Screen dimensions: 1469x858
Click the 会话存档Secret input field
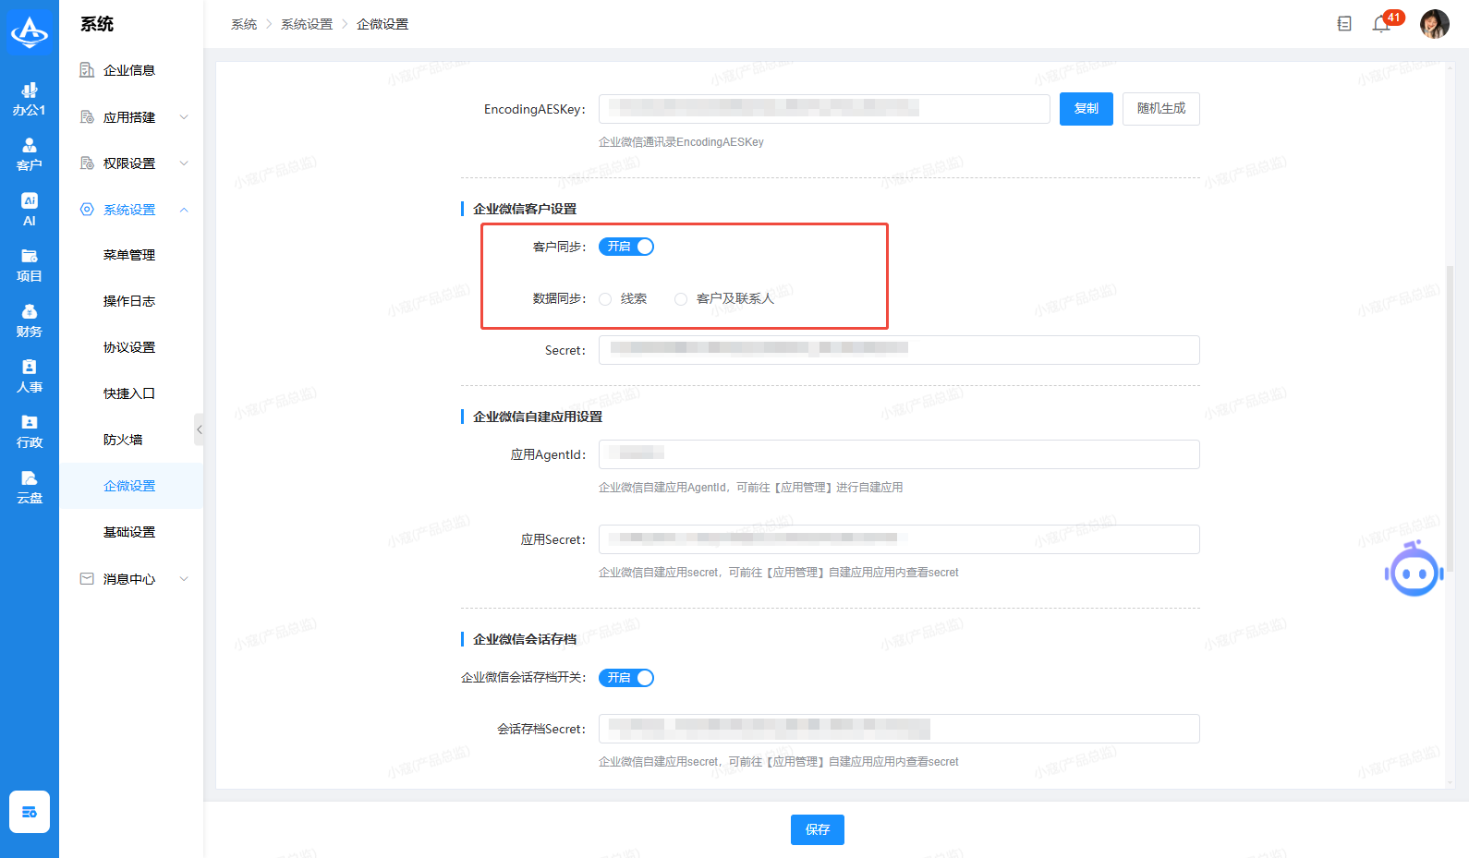(899, 729)
